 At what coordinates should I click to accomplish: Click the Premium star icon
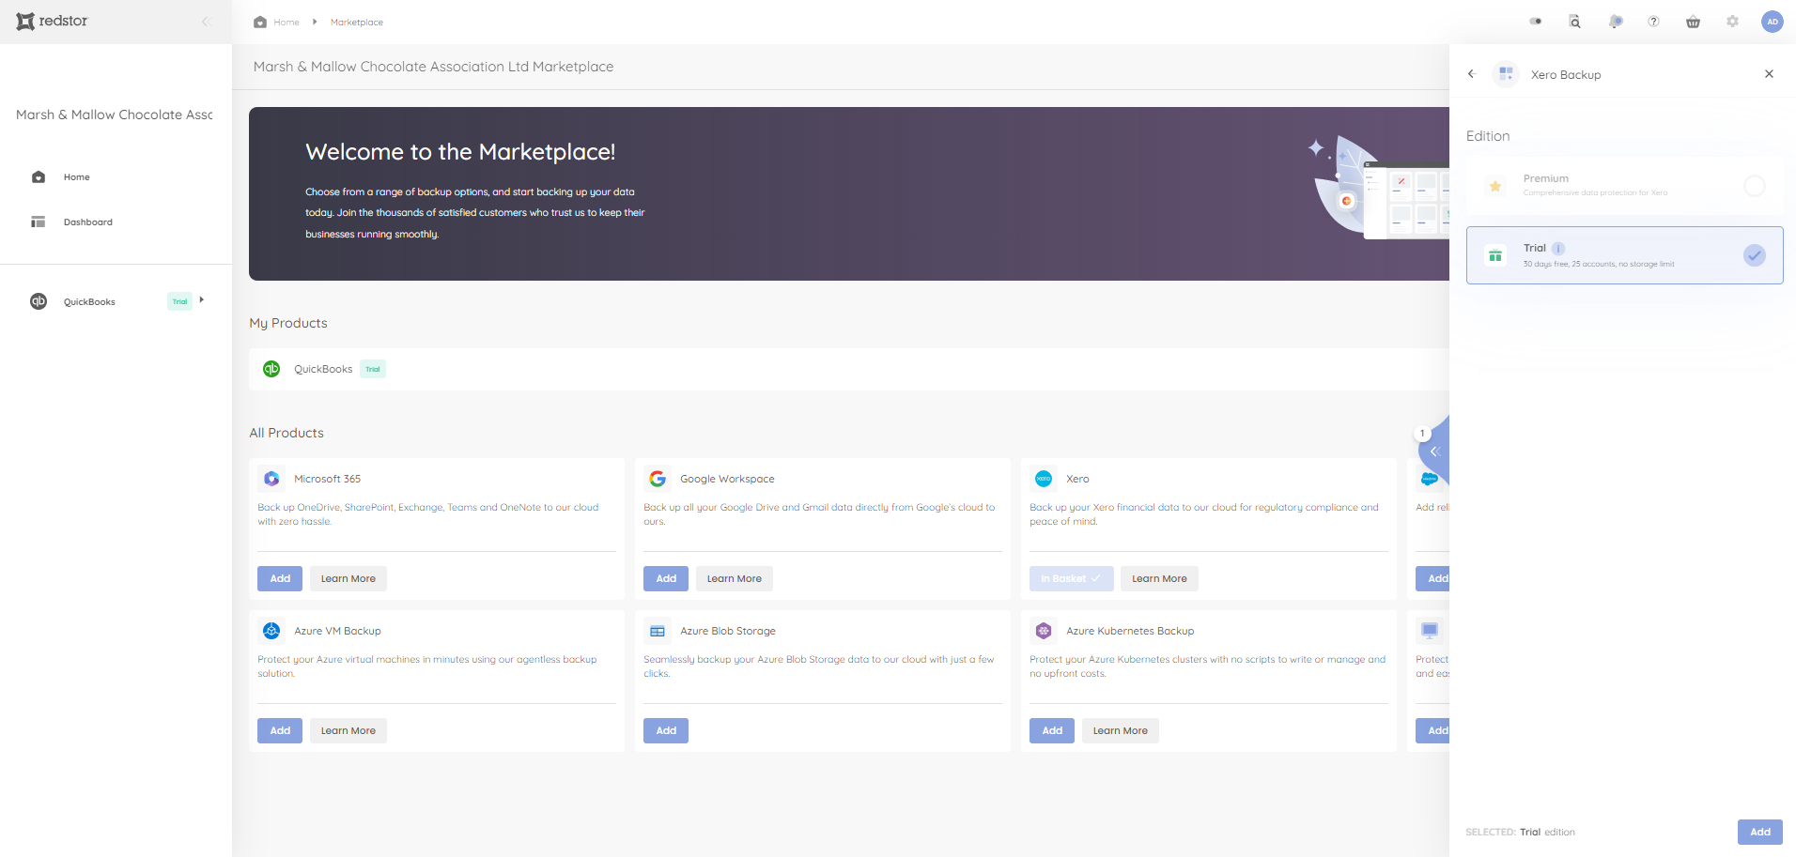tap(1495, 186)
